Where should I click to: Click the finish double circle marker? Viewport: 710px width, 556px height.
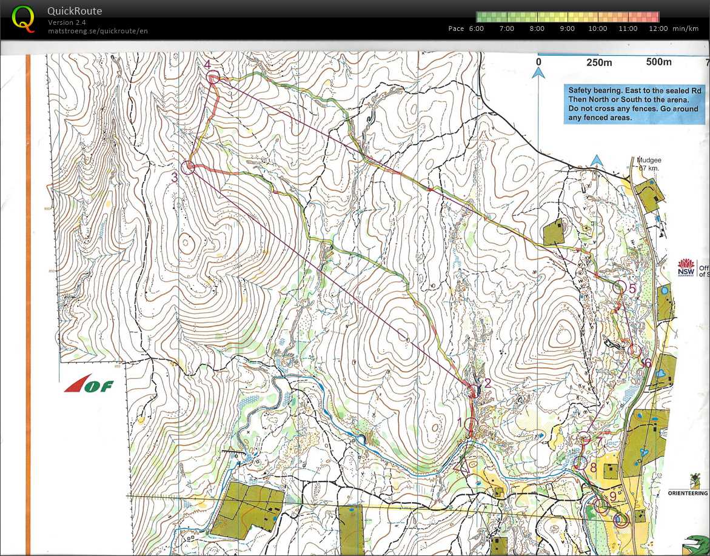(x=620, y=519)
